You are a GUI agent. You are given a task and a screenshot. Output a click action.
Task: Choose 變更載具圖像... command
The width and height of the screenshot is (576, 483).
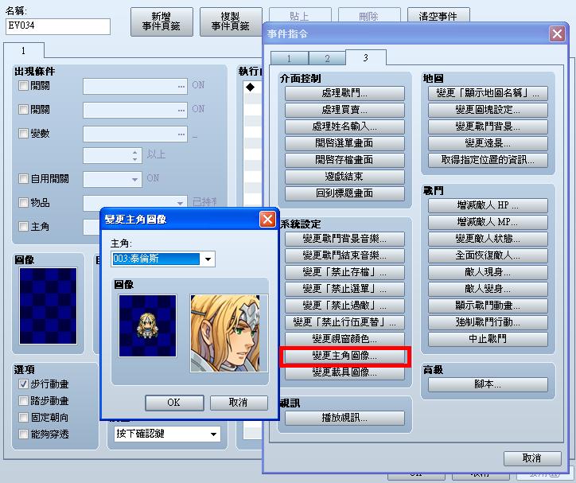(x=344, y=372)
